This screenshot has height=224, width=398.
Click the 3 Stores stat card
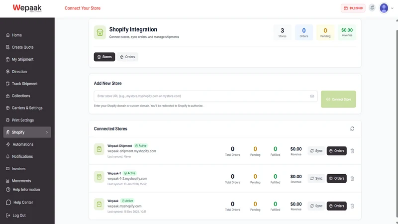click(282, 32)
